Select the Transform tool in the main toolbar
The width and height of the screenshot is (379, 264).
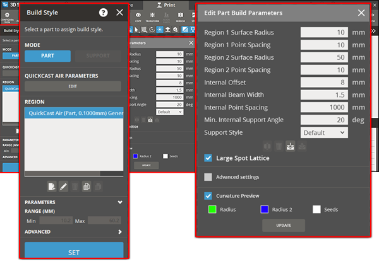(x=152, y=17)
